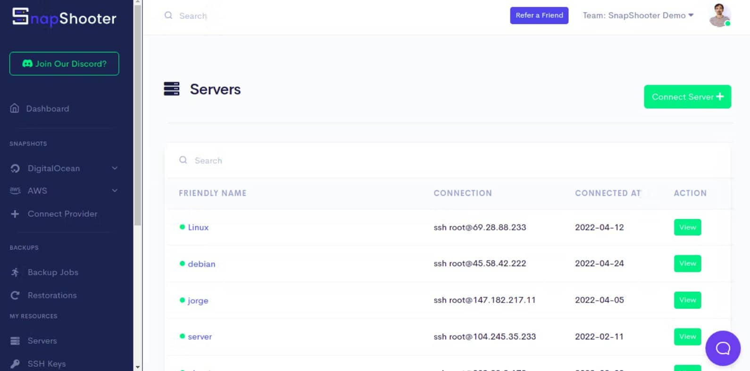Image resolution: width=750 pixels, height=371 pixels.
Task: Click the Dashboard home icon
Action: pos(15,108)
